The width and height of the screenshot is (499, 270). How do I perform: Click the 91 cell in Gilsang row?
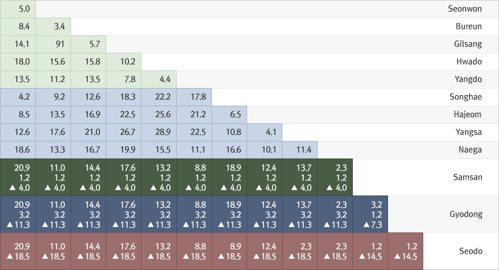(x=53, y=44)
